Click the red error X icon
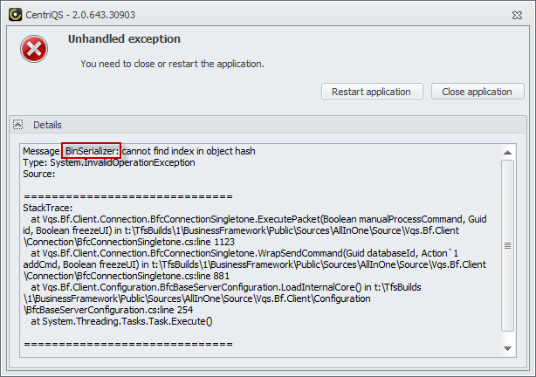The width and height of the screenshot is (536, 377). pyautogui.click(x=35, y=51)
